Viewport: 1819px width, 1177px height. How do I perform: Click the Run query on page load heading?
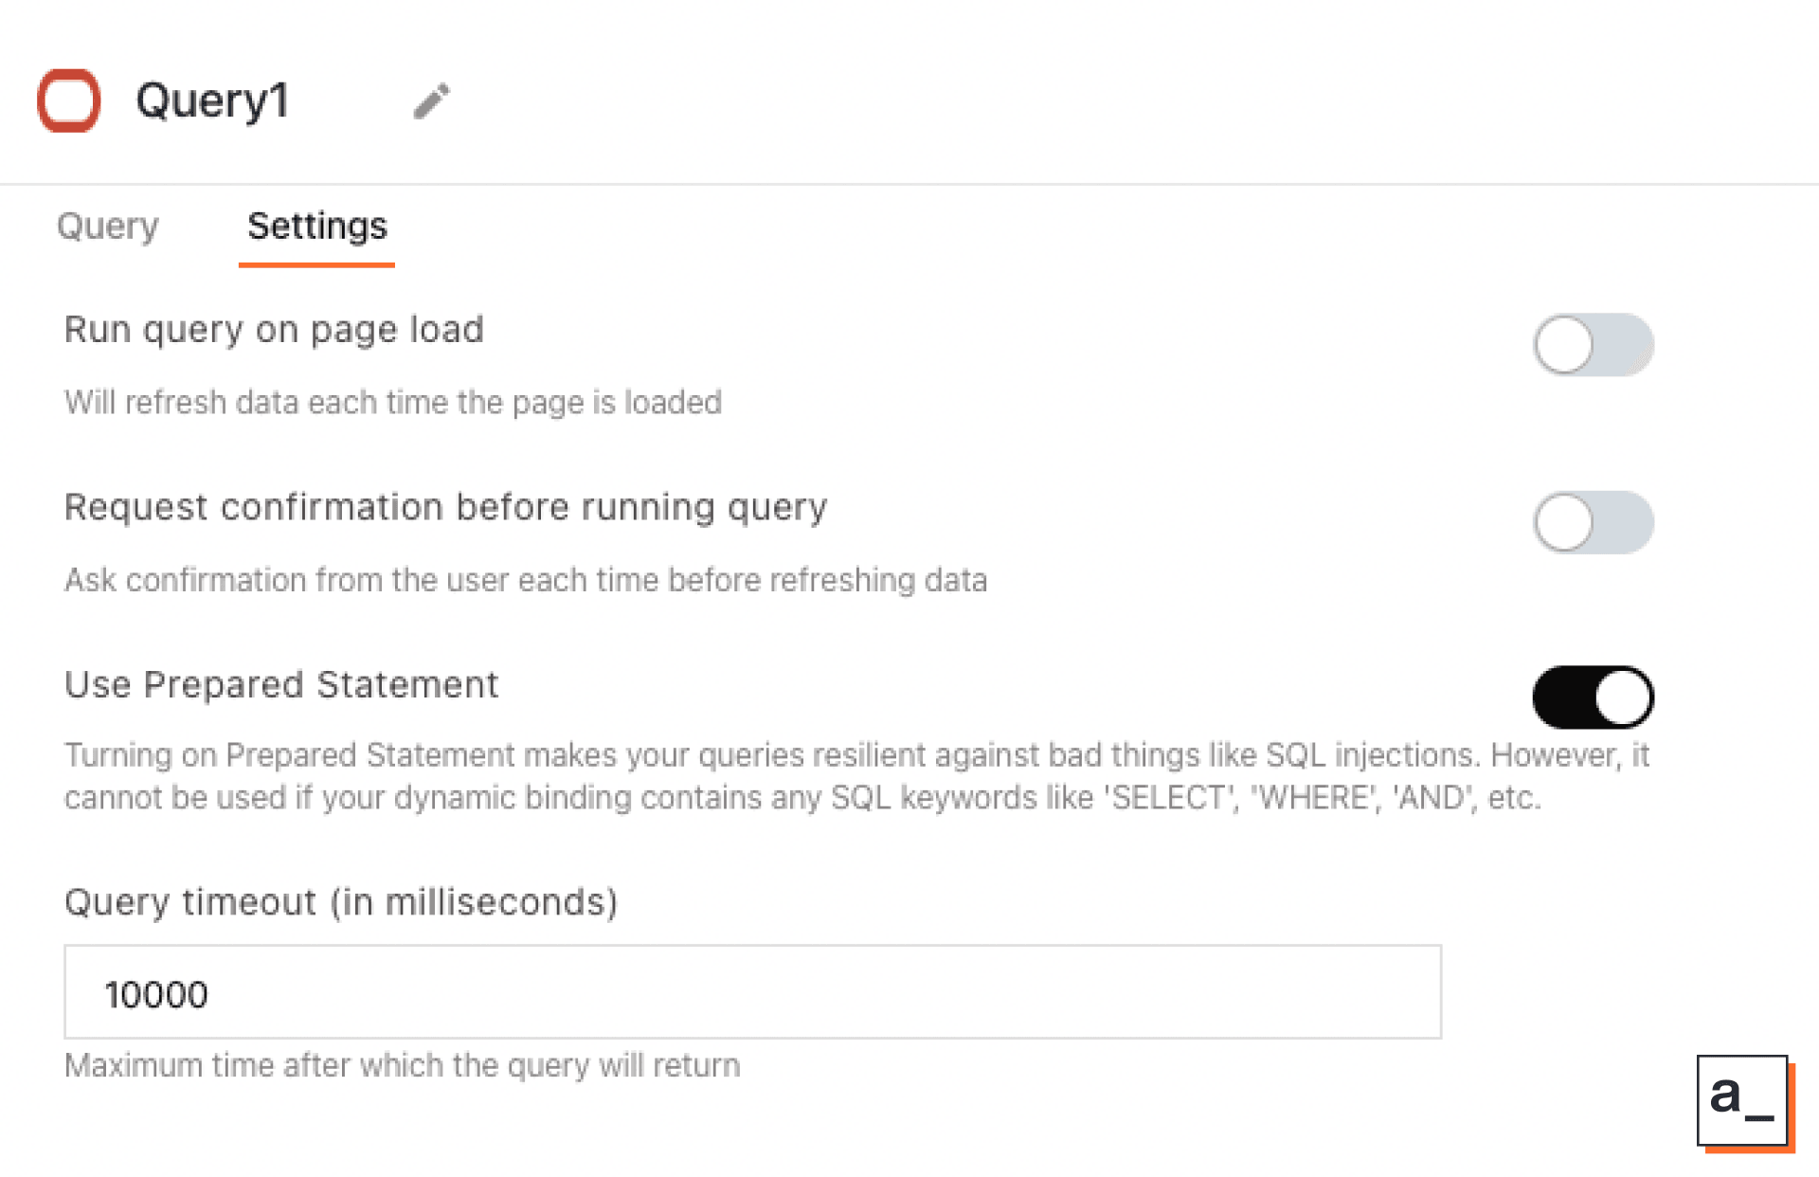274,330
